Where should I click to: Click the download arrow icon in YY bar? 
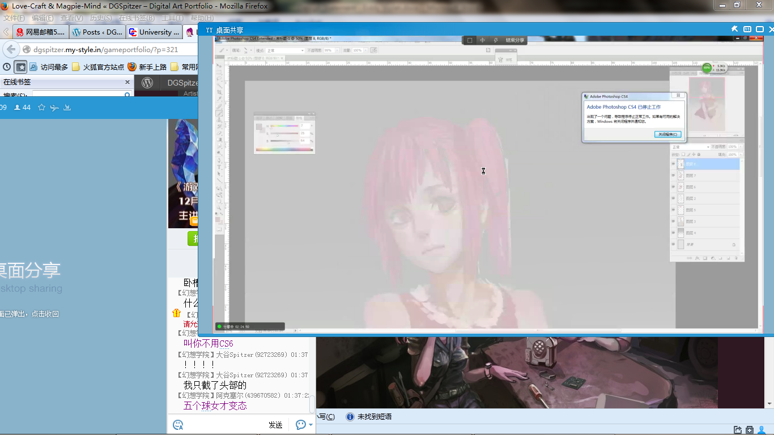(x=67, y=107)
